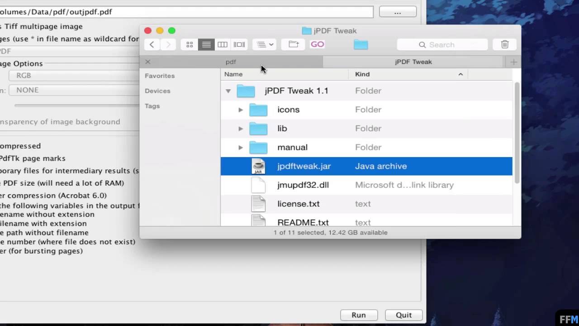Click the lib folder icon
579x326 pixels.
point(259,129)
